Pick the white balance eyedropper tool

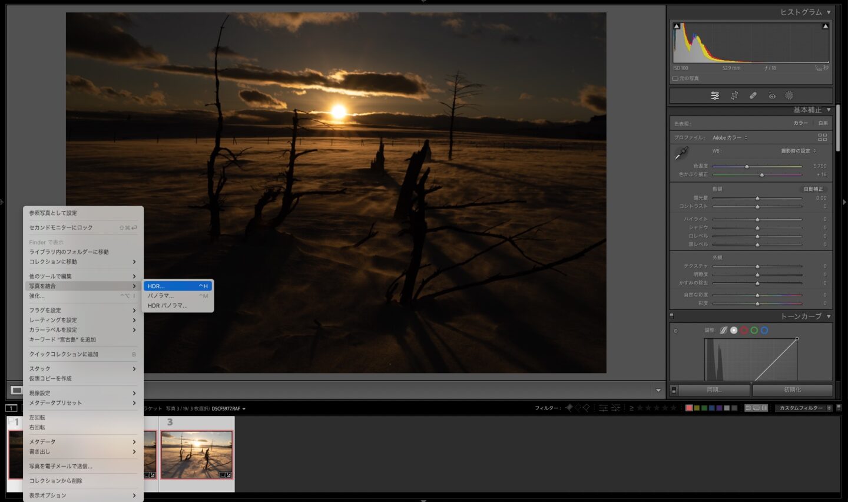click(x=681, y=153)
